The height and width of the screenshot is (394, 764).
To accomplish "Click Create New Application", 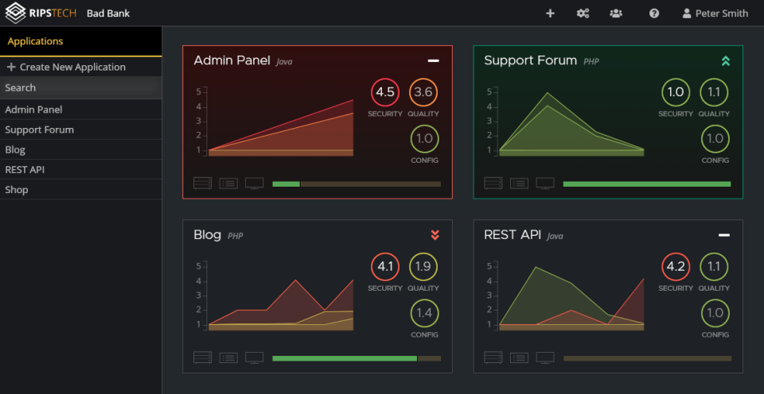I will 66,68.
